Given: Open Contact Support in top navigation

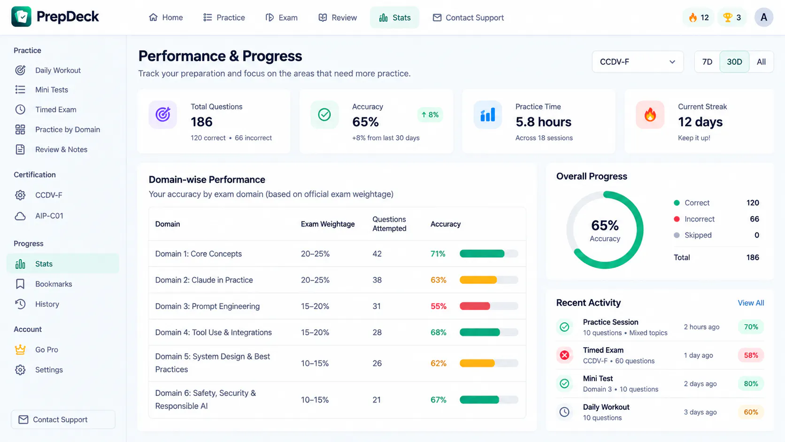Looking at the screenshot, I should (x=468, y=17).
